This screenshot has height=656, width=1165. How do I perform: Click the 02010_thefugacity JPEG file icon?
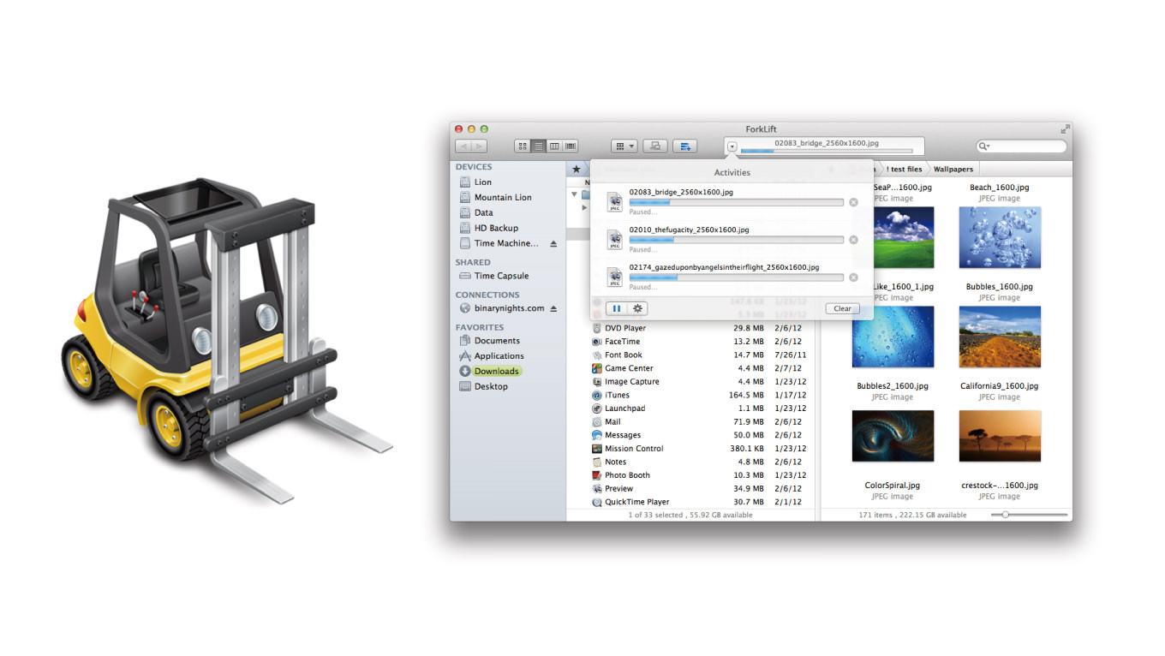[x=614, y=239]
